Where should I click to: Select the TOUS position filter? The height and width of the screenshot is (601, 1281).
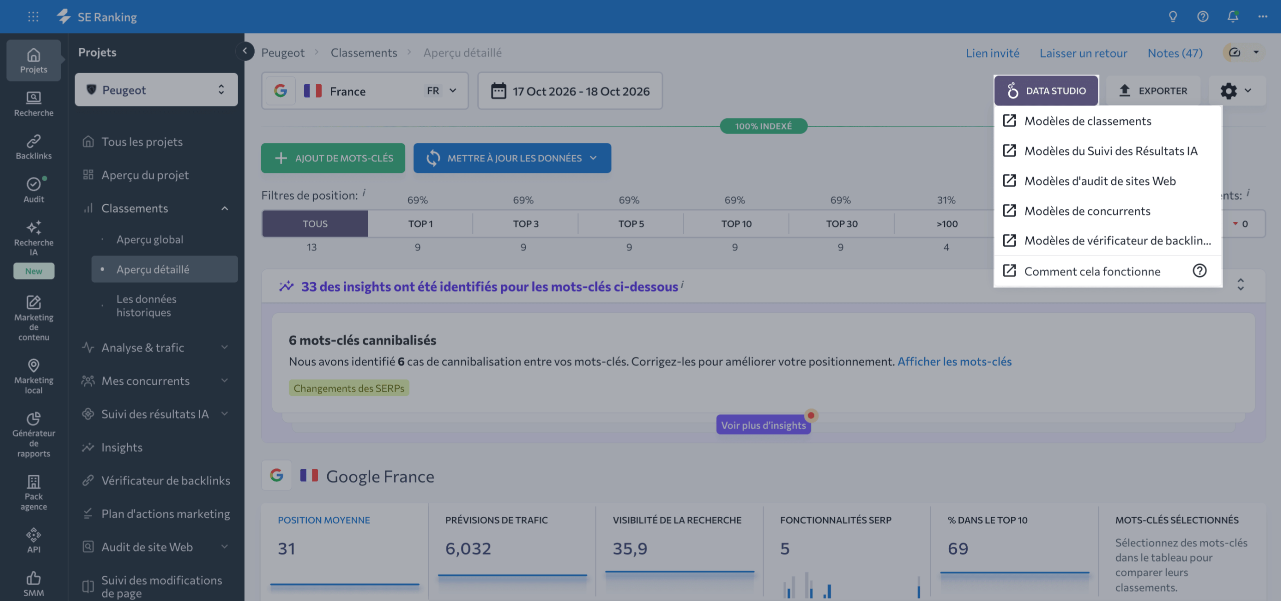(315, 223)
